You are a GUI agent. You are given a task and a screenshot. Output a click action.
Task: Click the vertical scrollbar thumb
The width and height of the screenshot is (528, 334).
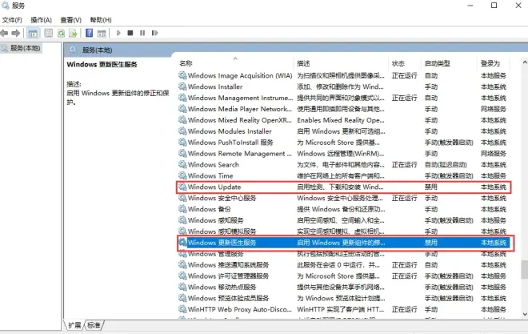tap(524, 270)
